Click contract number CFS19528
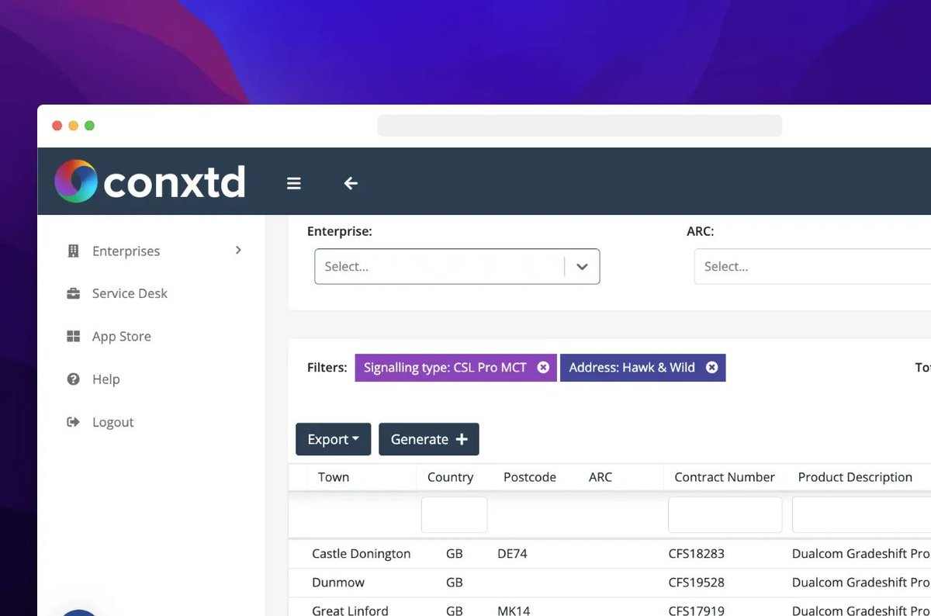Screen dimensions: 931x616 697,583
